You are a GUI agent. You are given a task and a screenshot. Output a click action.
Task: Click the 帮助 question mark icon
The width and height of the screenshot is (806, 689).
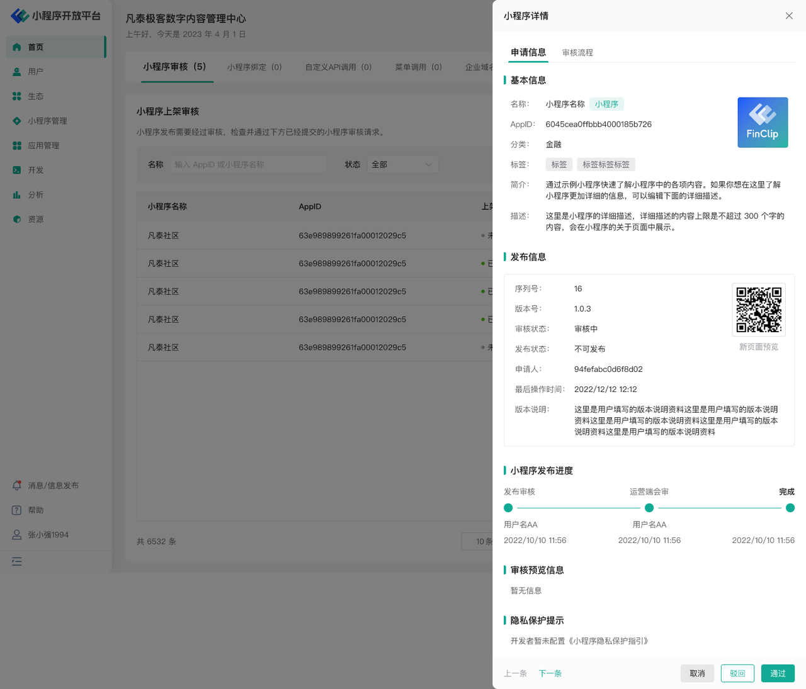coord(17,510)
